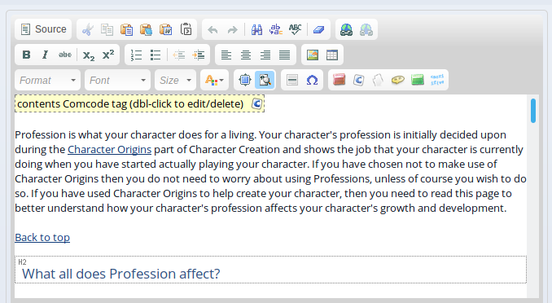Click the editor vertical scrollbar handle

[533, 111]
